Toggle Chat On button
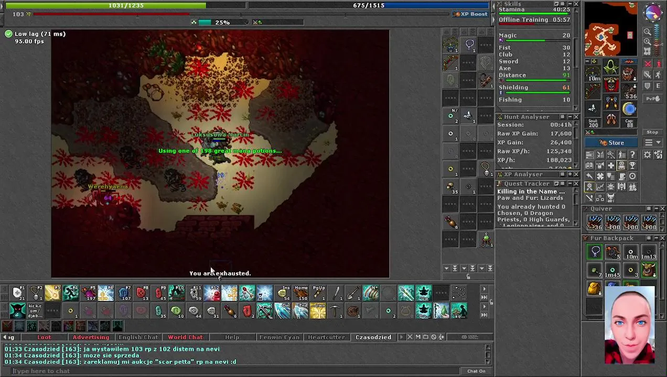This screenshot has height=377, width=667. (476, 371)
